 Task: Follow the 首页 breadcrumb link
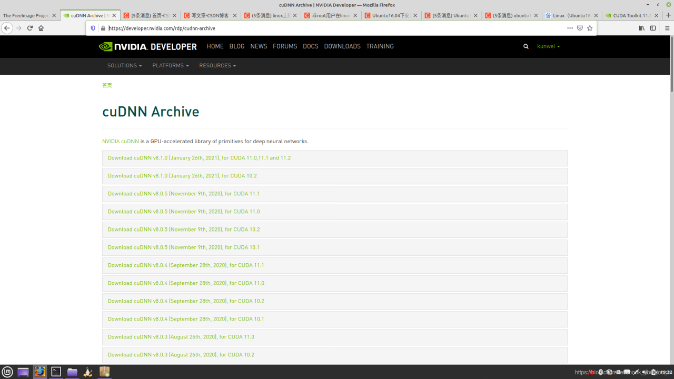click(107, 85)
